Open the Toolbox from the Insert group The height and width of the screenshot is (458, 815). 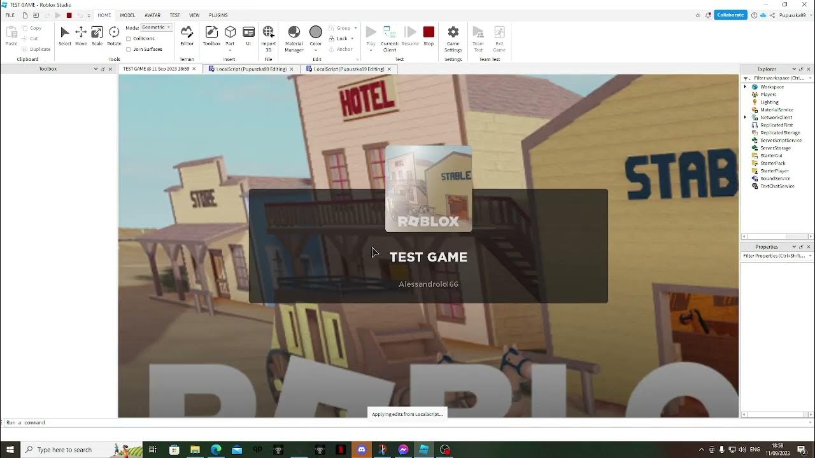tap(211, 36)
